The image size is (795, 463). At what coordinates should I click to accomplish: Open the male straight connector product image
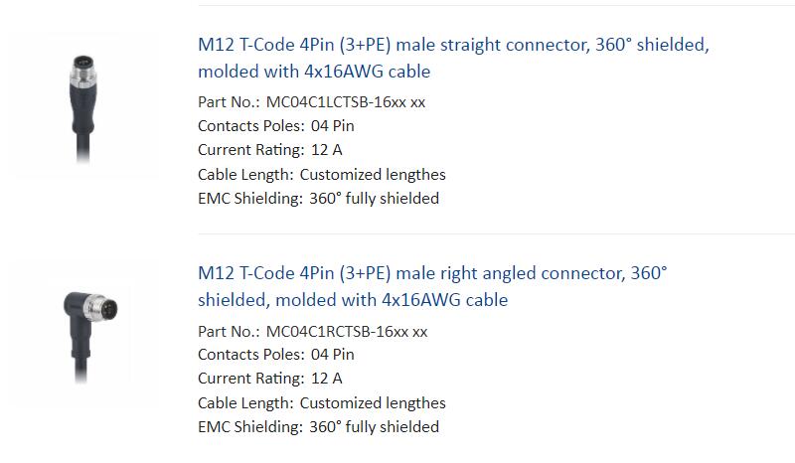point(83,105)
